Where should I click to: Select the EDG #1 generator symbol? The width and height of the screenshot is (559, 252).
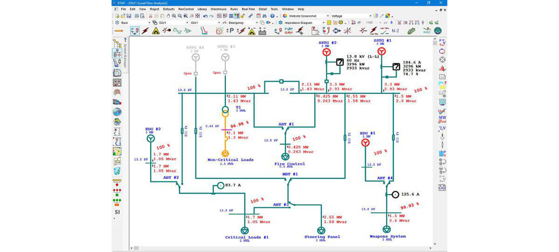pos(365,142)
